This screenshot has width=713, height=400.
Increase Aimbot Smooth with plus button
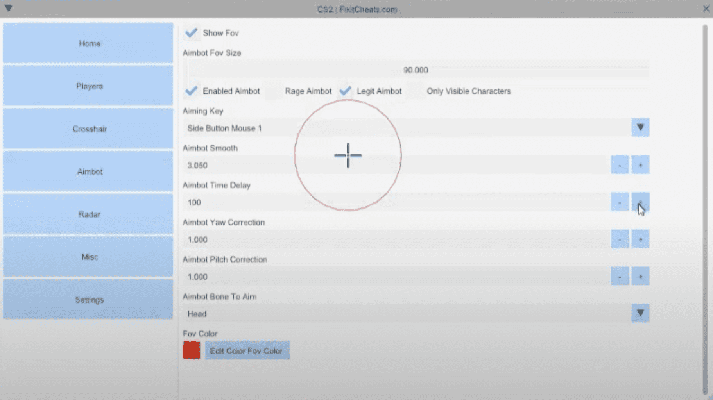(640, 164)
